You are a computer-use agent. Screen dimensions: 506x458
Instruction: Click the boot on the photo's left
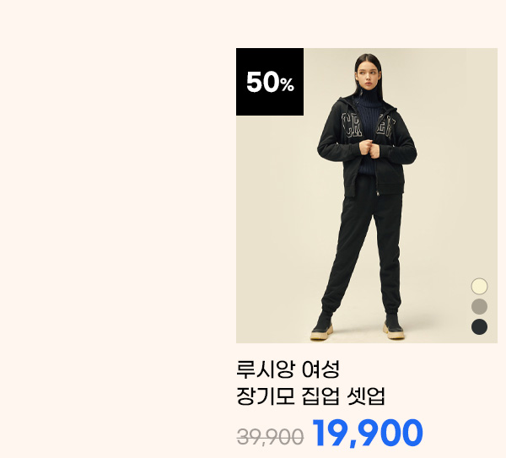[x=322, y=326]
